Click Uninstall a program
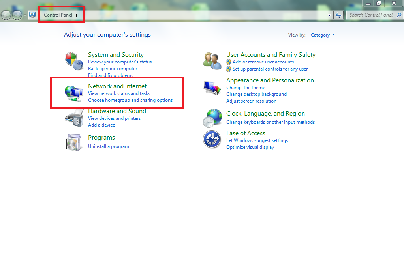Viewport: 404px width, 267px height. (109, 146)
